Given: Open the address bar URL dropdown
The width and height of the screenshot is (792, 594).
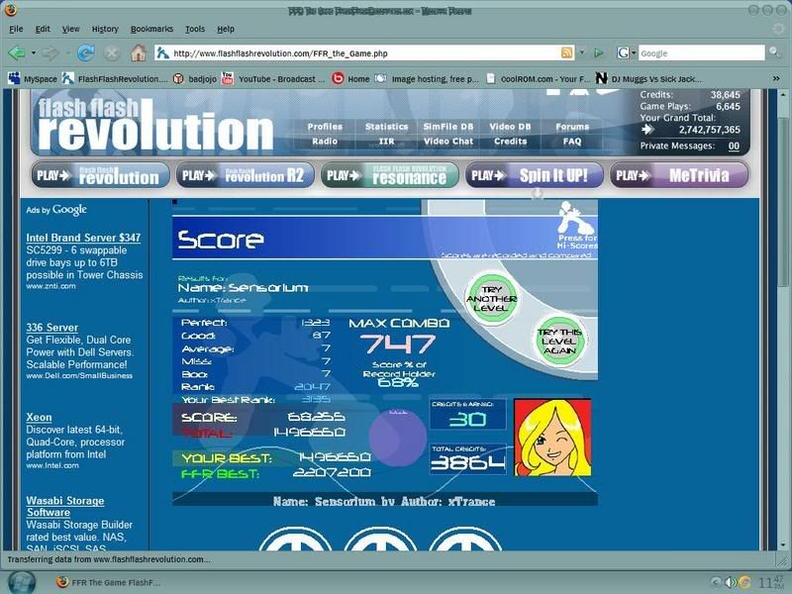Looking at the screenshot, I should (581, 52).
